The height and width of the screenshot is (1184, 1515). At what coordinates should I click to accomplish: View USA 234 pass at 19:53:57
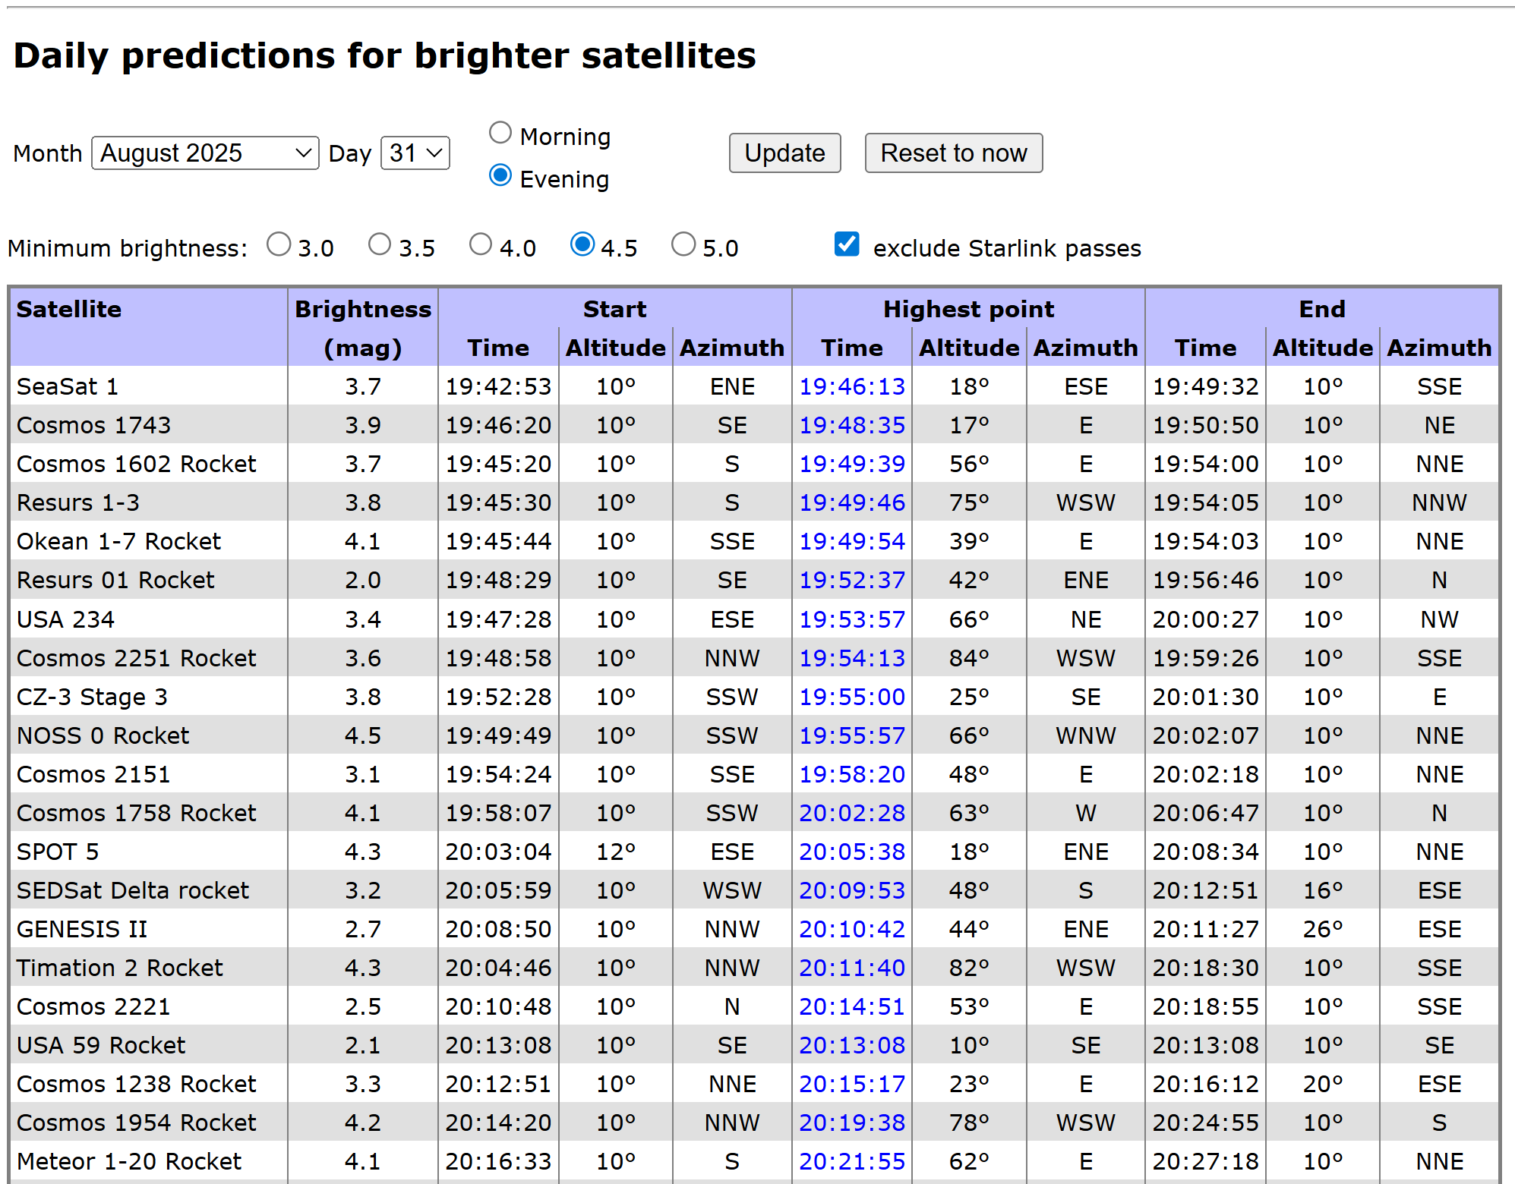pos(851,619)
